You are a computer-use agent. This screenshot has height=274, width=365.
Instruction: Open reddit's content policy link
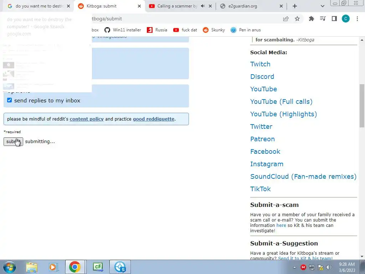pos(87,119)
